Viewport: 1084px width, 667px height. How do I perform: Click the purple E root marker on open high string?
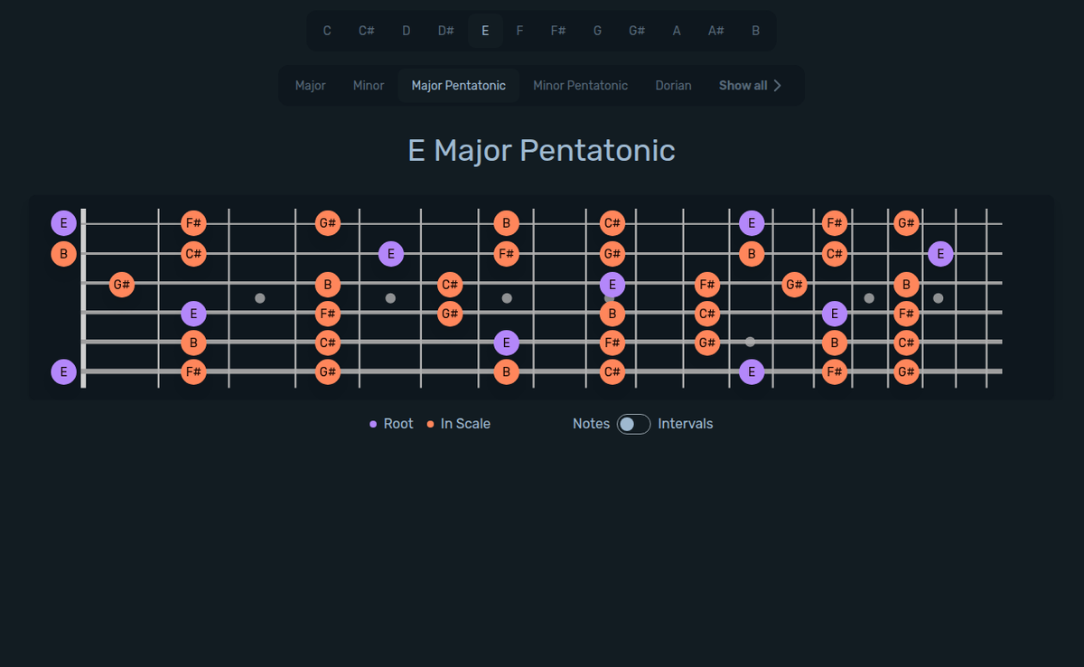coord(63,222)
